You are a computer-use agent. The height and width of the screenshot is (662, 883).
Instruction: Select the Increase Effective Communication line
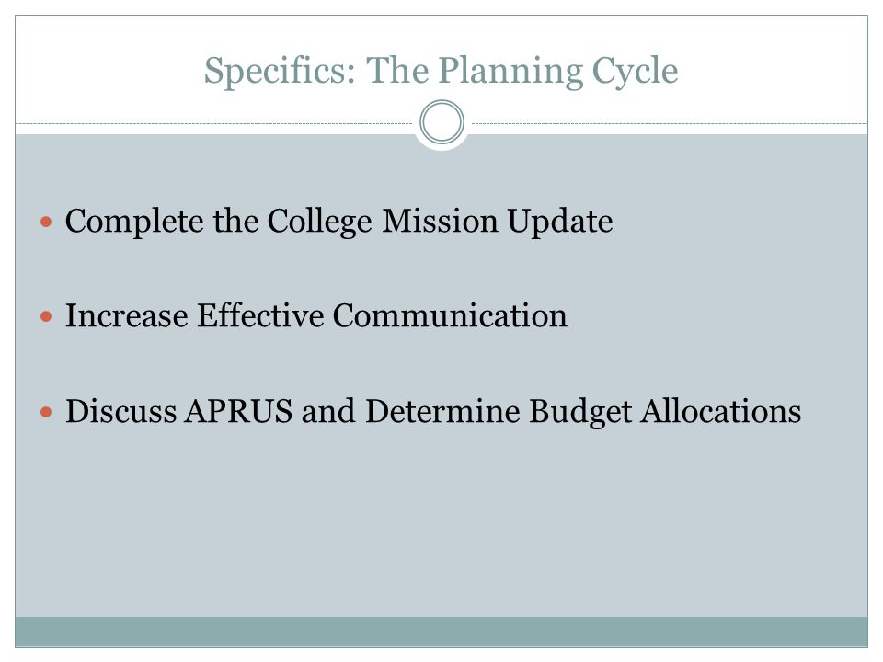(x=315, y=315)
